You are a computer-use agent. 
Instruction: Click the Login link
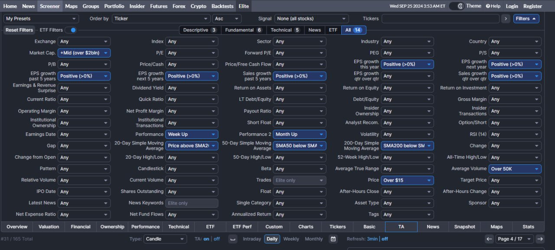pyautogui.click(x=512, y=6)
